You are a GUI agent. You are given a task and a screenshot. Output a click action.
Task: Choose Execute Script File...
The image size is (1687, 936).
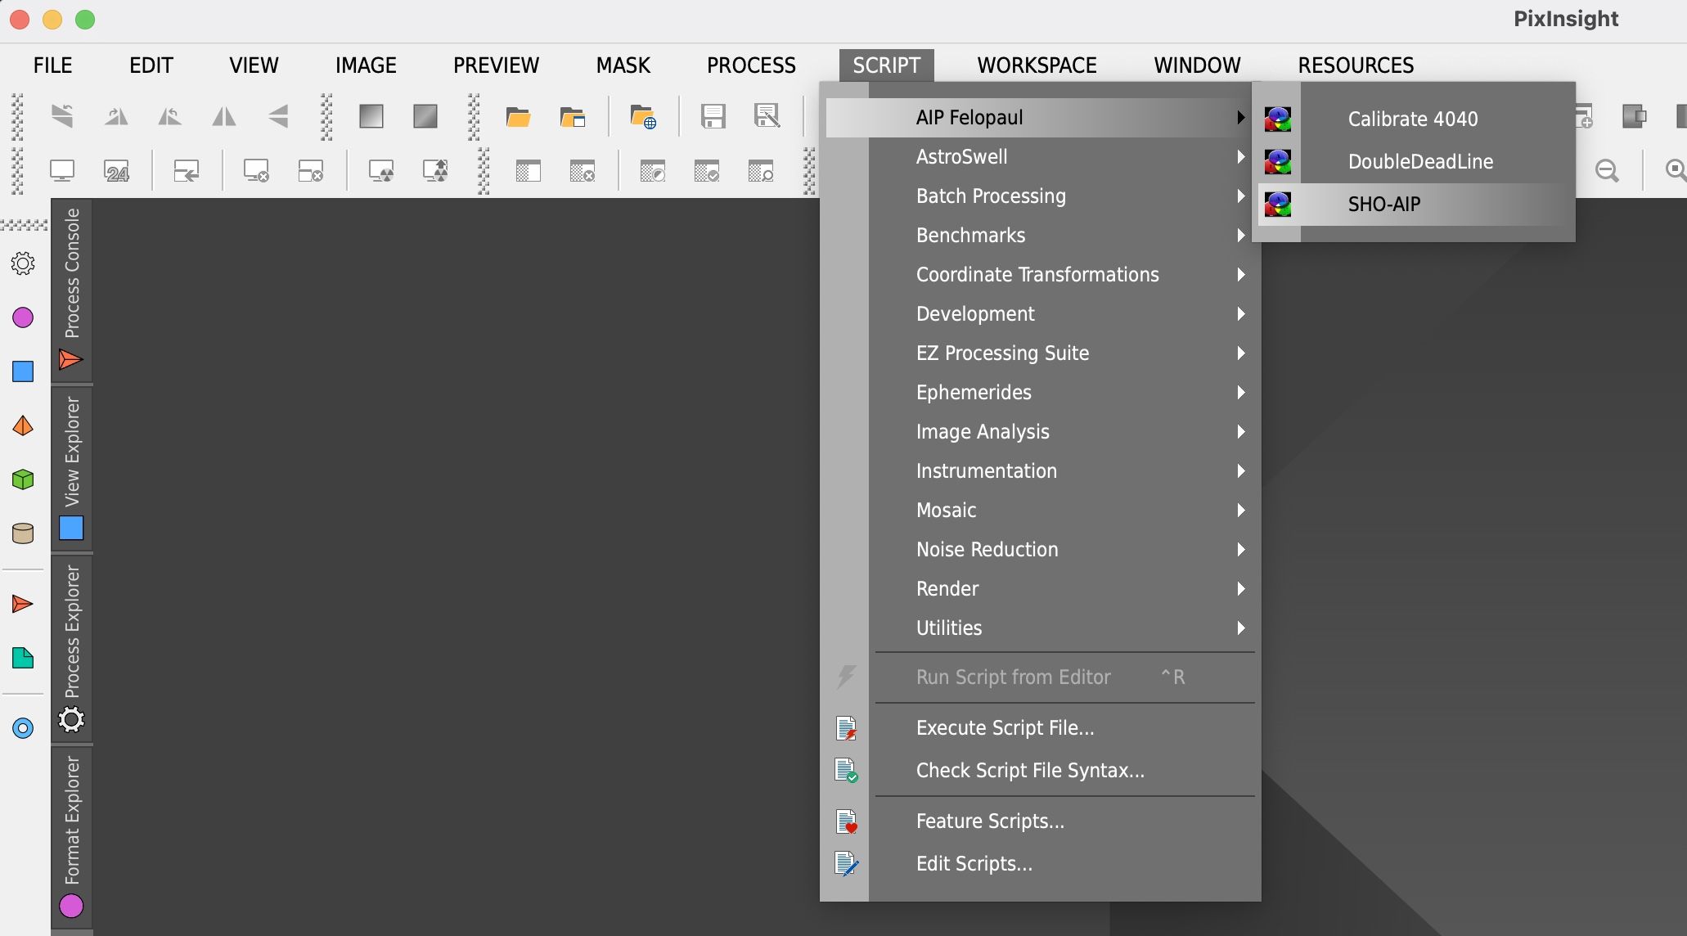click(x=1039, y=727)
